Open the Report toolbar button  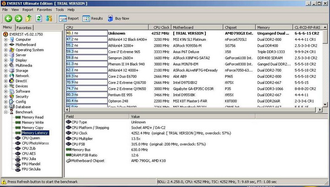(69, 18)
